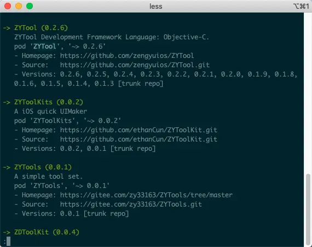
Task: Click the ZYTools.git gitee source URL
Action: tap(131, 204)
